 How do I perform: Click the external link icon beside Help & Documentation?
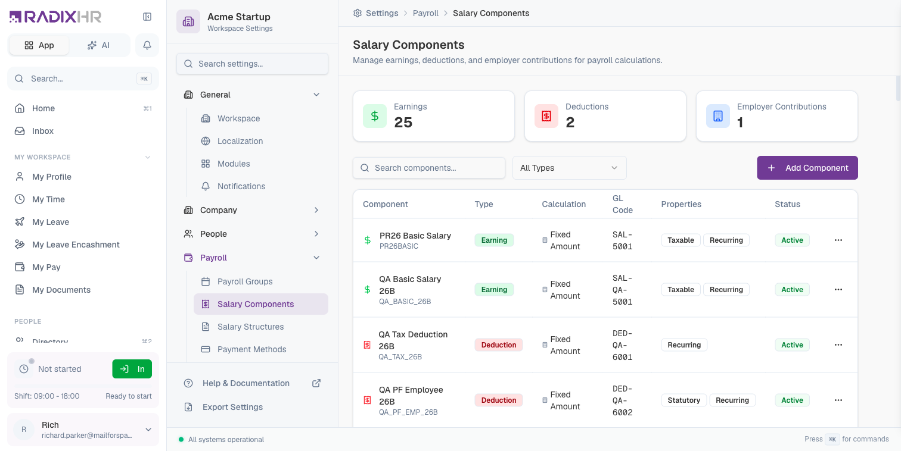(x=316, y=383)
